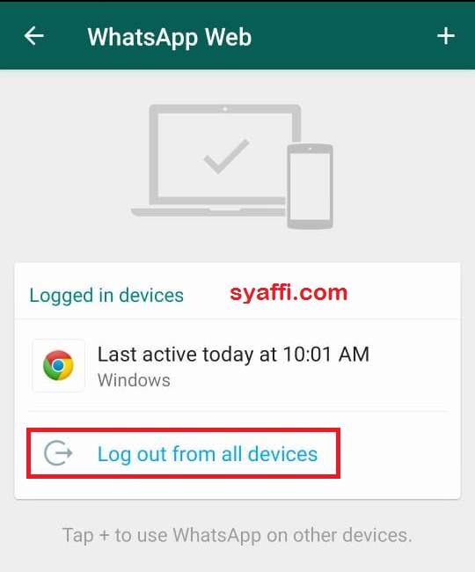Viewport: 475px width, 572px height.
Task: Click the laptop webcam dot
Action: (x=225, y=109)
